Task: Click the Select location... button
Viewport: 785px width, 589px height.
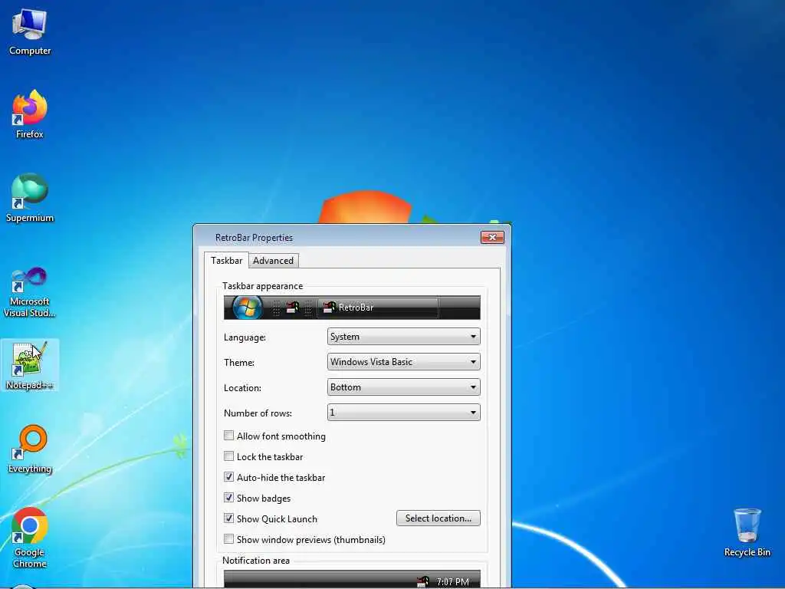Action: click(438, 518)
